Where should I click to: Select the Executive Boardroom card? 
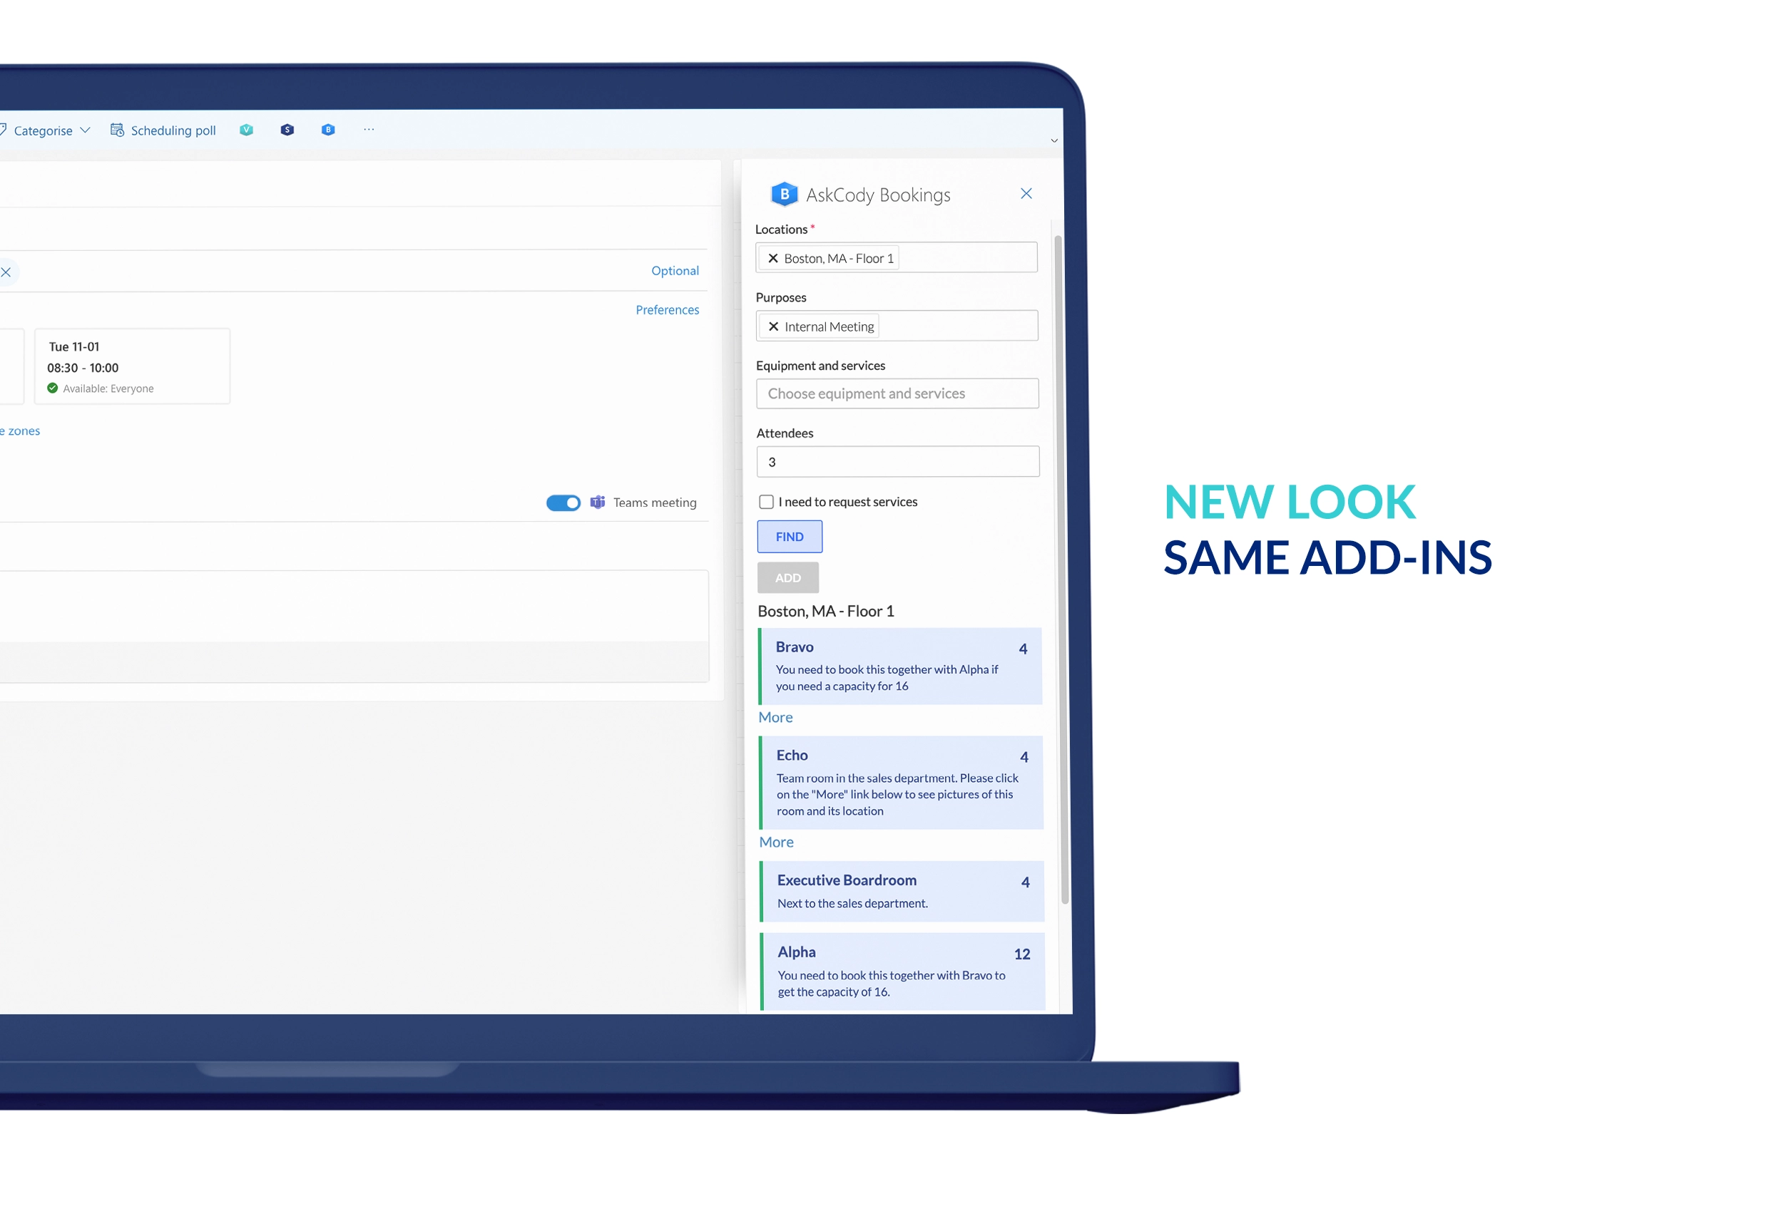[x=901, y=891]
